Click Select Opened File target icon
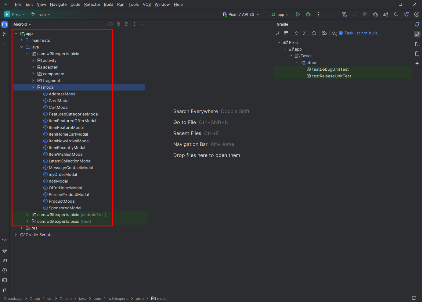Viewport: 422px width, 302px height. (x=110, y=24)
